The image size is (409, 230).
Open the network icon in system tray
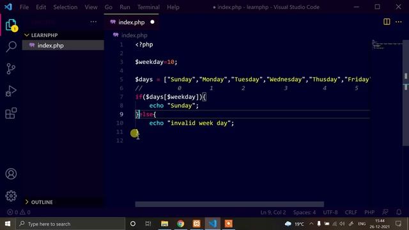(x=335, y=224)
